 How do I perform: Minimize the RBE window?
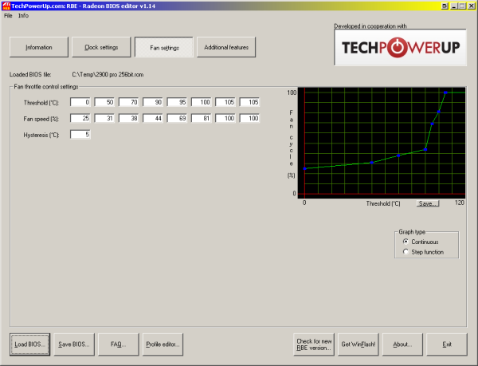[x=454, y=6]
